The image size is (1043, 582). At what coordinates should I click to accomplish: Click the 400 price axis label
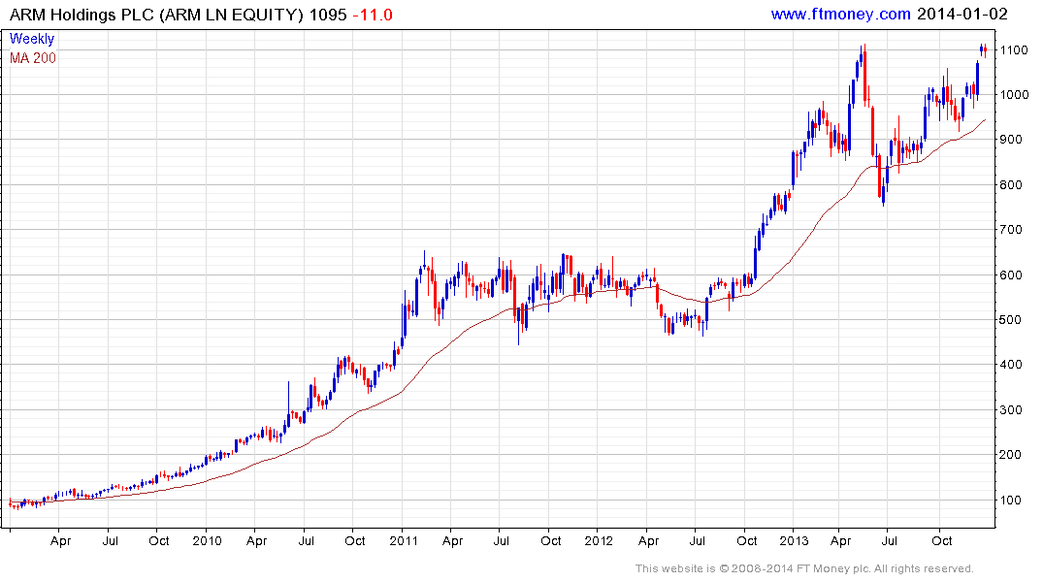coord(1011,365)
